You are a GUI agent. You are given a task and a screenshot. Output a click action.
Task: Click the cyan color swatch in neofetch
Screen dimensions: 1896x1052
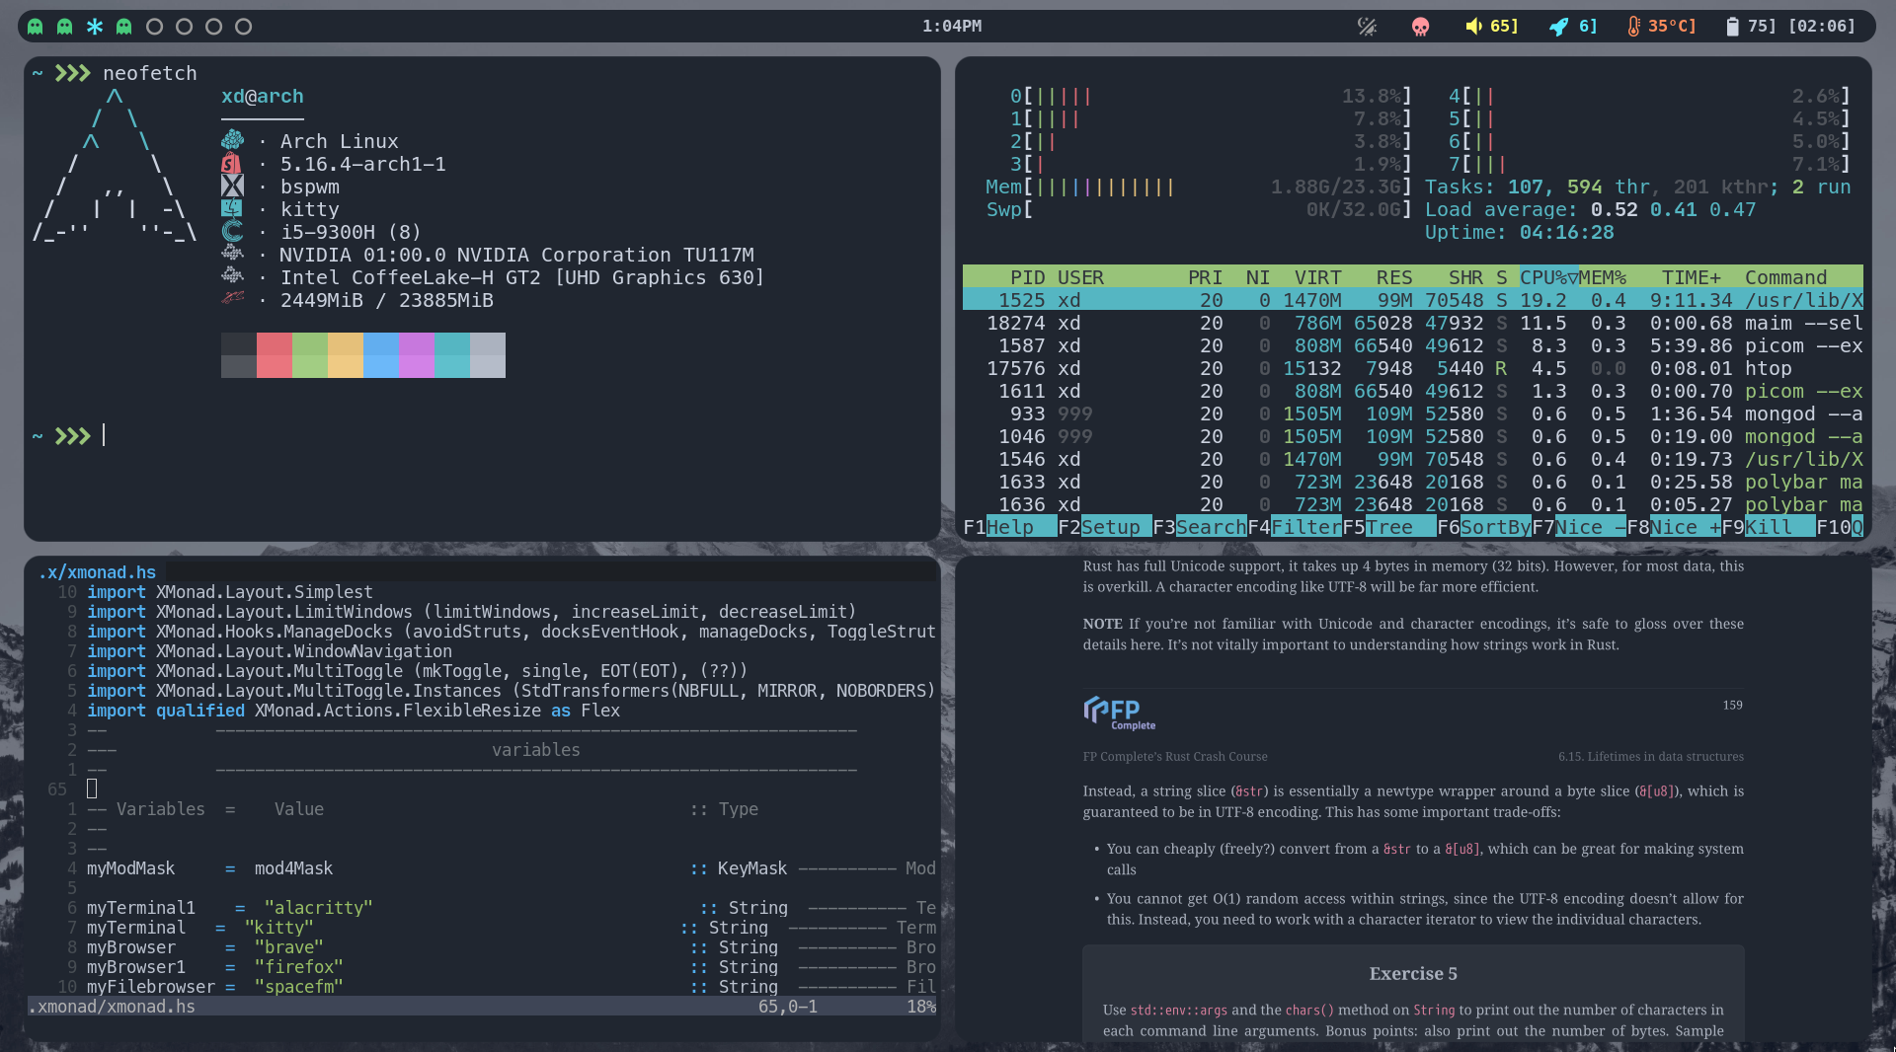click(452, 355)
